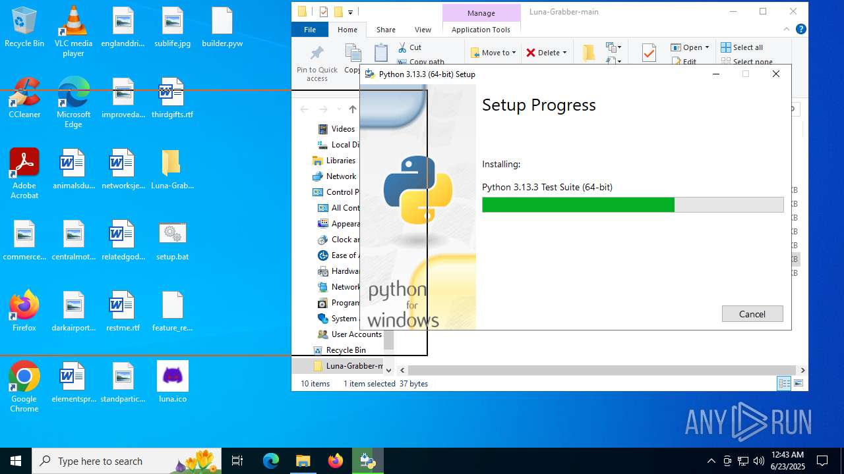Select builder.pyw desktop file

222,27
